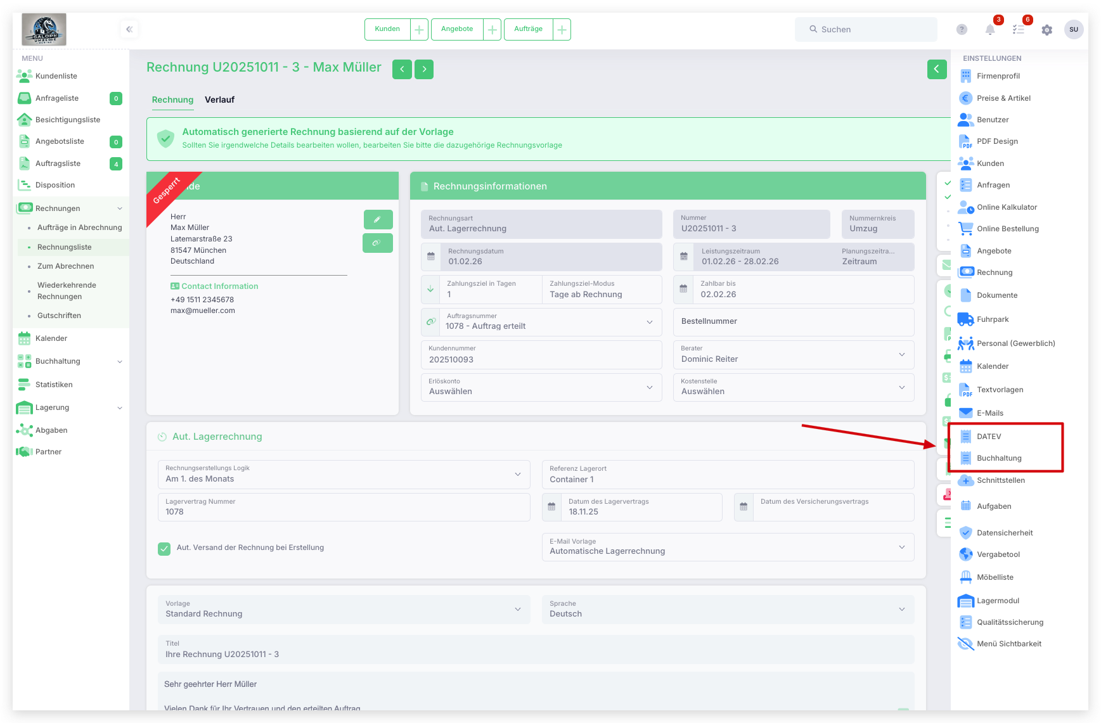This screenshot has height=723, width=1101.
Task: Open the Besichtigungsliste house icon
Action: click(24, 120)
